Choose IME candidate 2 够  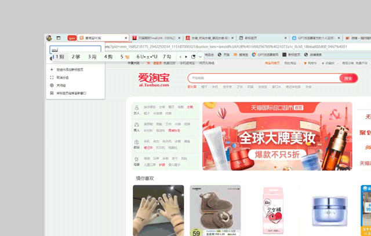point(76,57)
